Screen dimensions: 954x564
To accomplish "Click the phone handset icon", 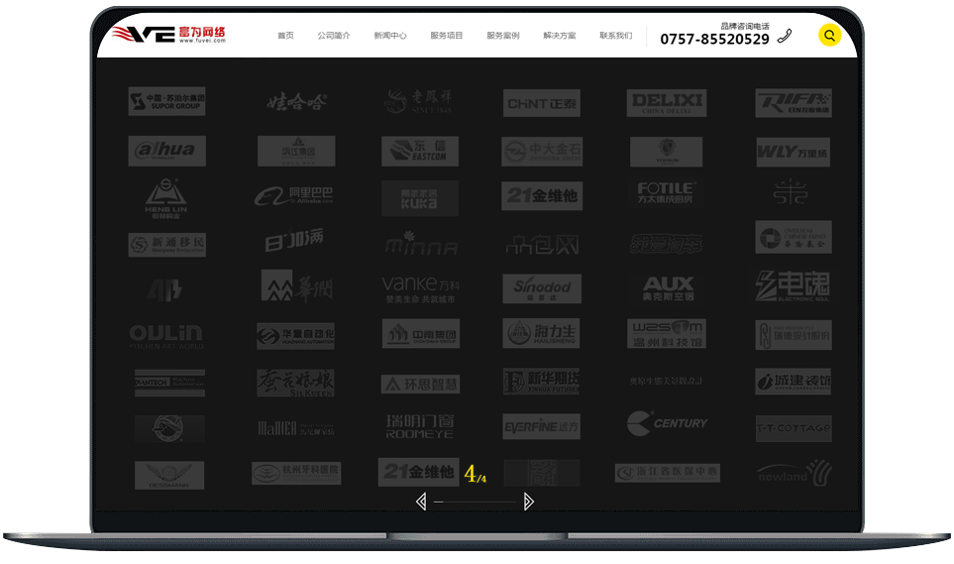I will [785, 37].
